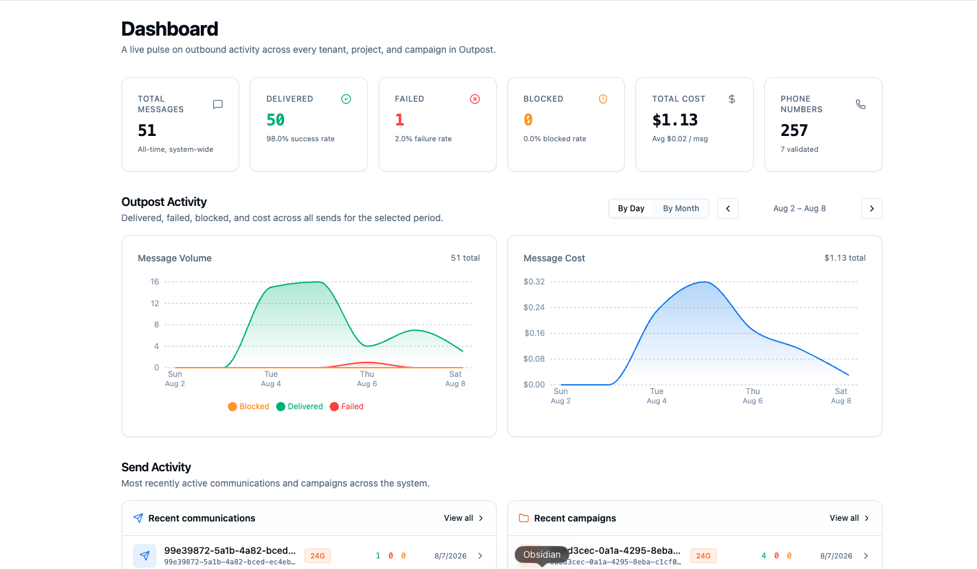Screen dimensions: 977x569
Task: Click the Message Cost chart title
Action: tap(554, 258)
